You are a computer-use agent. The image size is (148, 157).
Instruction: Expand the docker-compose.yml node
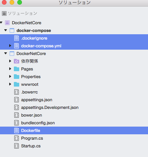pos(10,46)
